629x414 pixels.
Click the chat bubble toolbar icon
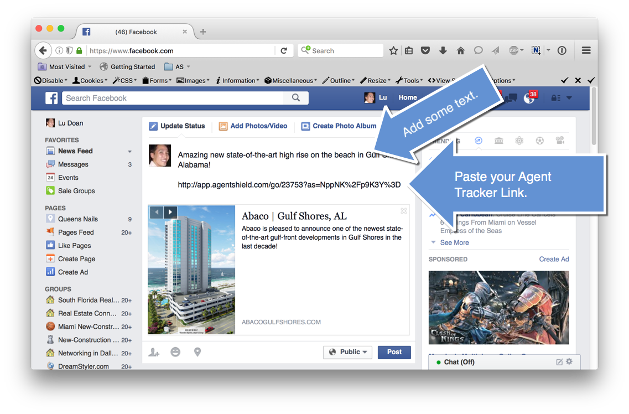[478, 50]
